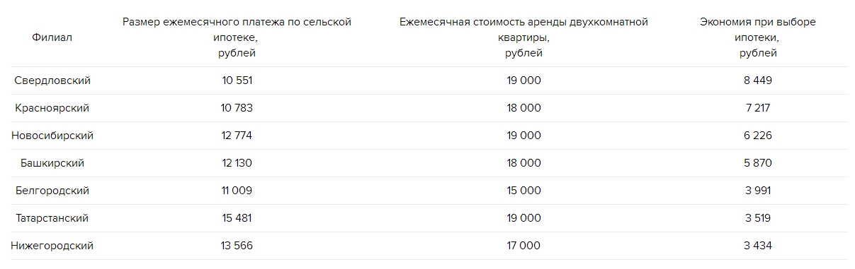
Task: Click the 15 000 rent value for Белгородский
Action: tap(523, 191)
